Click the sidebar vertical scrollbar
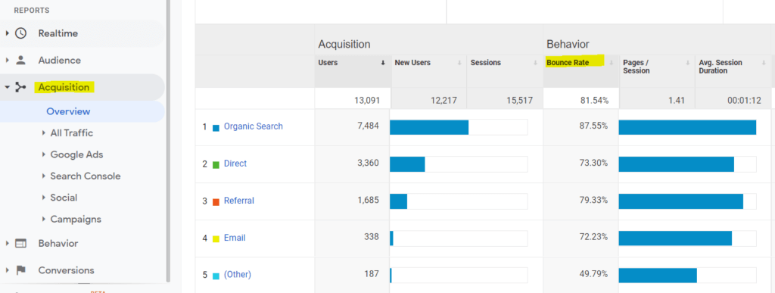The width and height of the screenshot is (775, 293). click(169, 141)
